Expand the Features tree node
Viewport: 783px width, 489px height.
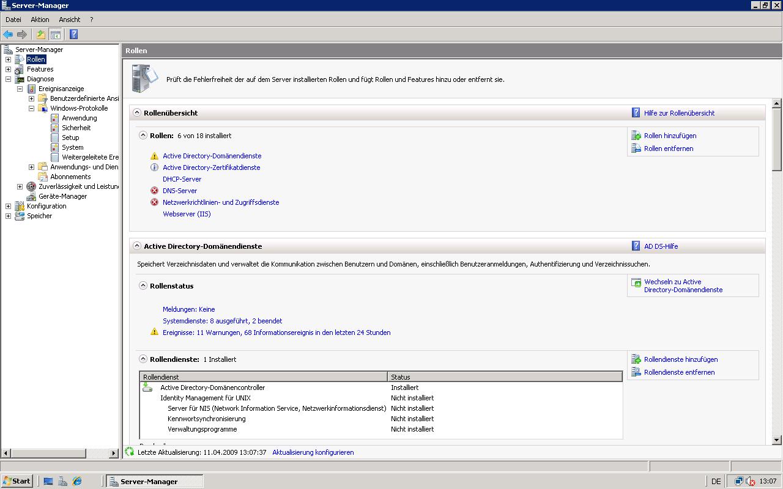[8, 69]
